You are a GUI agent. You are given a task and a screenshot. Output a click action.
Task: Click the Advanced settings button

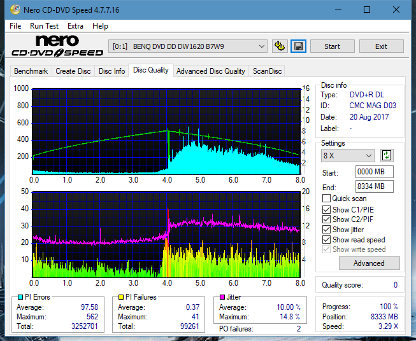pos(369,263)
